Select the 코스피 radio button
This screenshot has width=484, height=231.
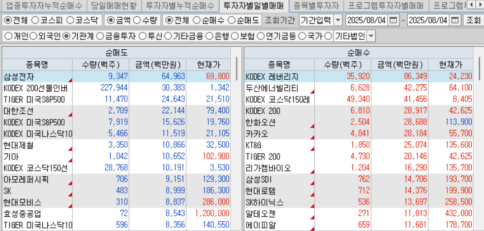click(36, 21)
